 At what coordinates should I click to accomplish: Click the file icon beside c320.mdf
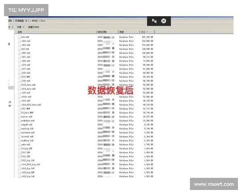[19, 61]
